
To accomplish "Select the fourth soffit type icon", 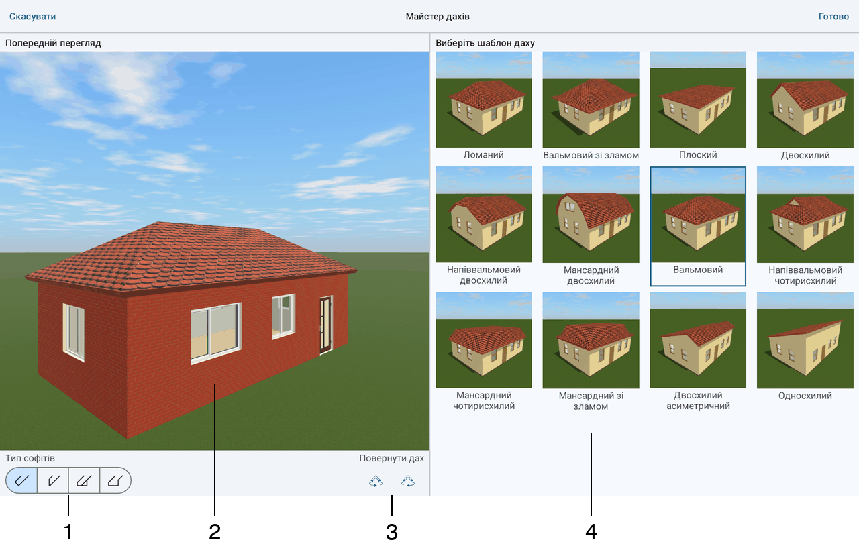I will pyautogui.click(x=115, y=480).
